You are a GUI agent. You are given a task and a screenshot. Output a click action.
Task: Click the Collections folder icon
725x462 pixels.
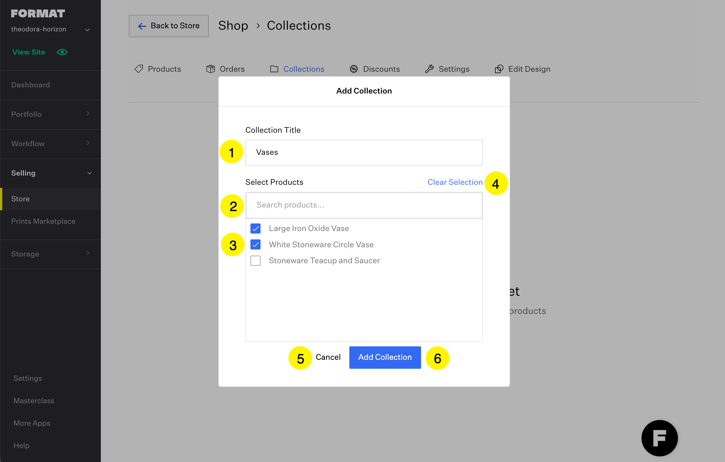pos(274,69)
